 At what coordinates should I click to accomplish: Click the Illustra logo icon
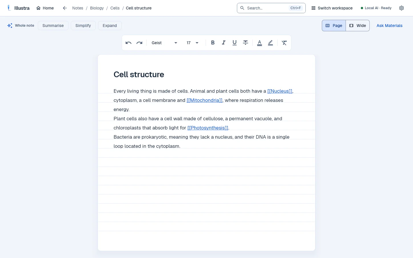(x=9, y=8)
